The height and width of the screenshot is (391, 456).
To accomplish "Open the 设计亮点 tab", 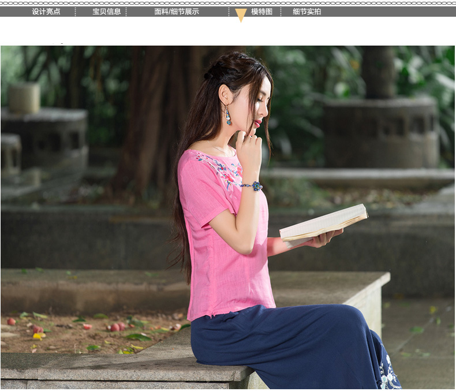I will [46, 12].
